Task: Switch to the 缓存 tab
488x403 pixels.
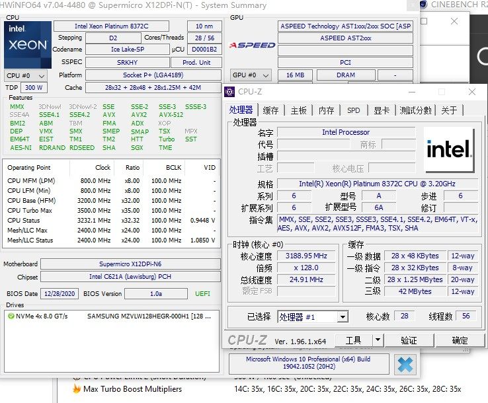Action: 270,110
